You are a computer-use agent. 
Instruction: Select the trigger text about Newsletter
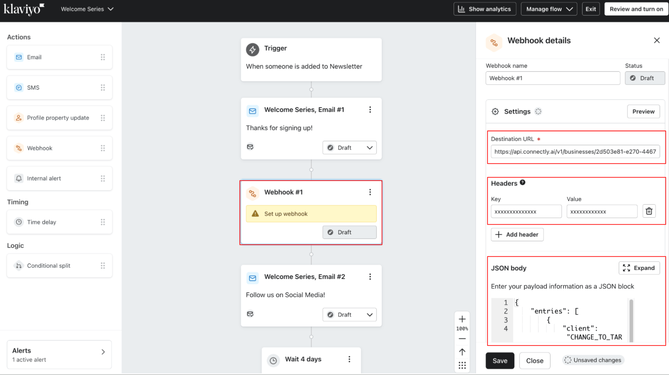[304, 67]
